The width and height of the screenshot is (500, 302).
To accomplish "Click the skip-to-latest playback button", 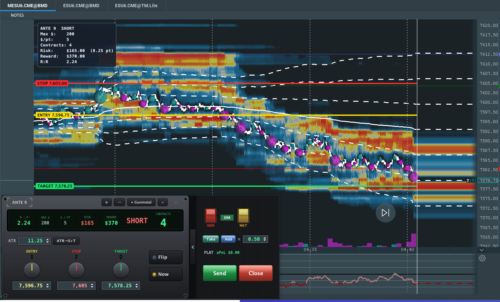I will point(385,213).
